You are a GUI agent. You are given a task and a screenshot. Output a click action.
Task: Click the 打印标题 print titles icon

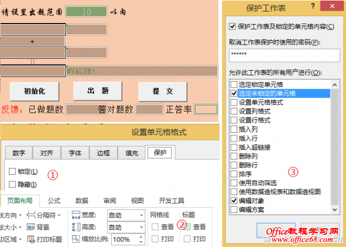pyautogui.click(x=31, y=239)
